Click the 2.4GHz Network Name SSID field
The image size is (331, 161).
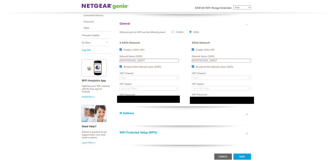coord(149,61)
